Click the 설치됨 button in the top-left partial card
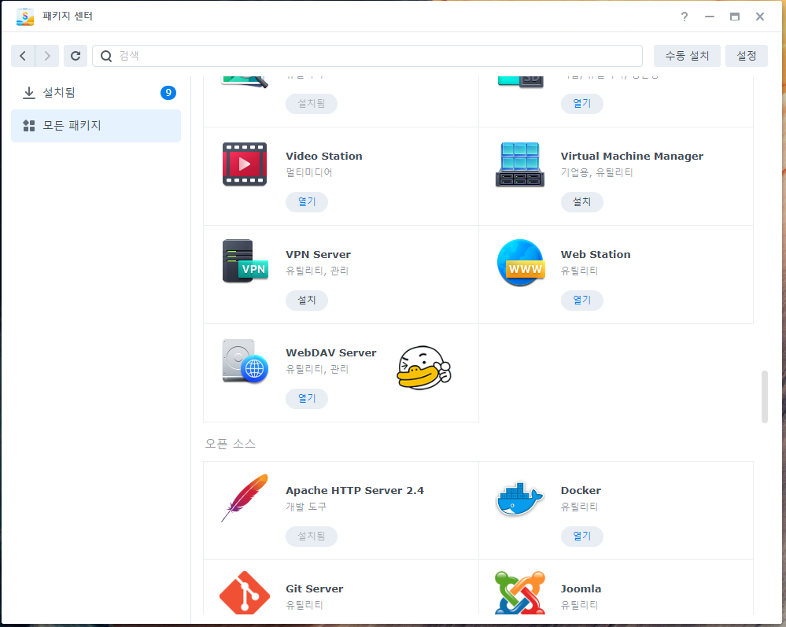Viewport: 786px width, 627px height. pyautogui.click(x=312, y=104)
